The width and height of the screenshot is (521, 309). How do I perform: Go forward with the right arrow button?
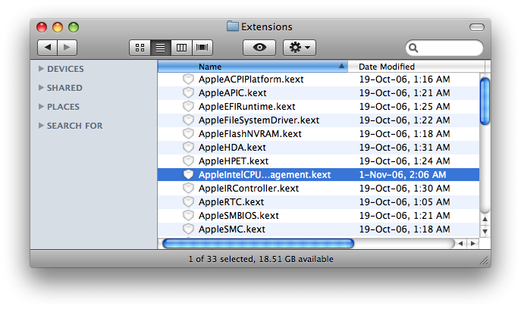pyautogui.click(x=67, y=48)
